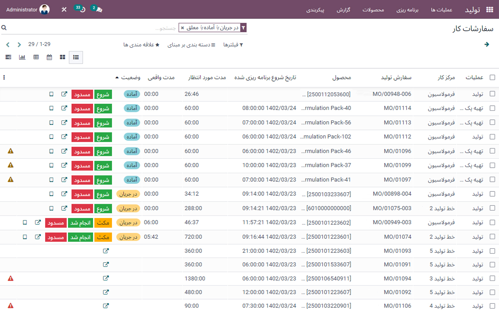Check the checkbox for MO/01114 row

(x=492, y=108)
